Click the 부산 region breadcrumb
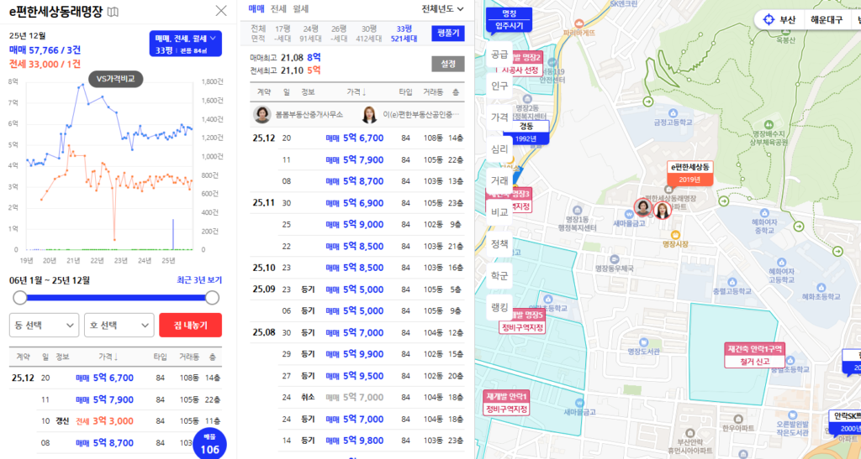Viewport: 861px width, 459px height. click(x=787, y=20)
